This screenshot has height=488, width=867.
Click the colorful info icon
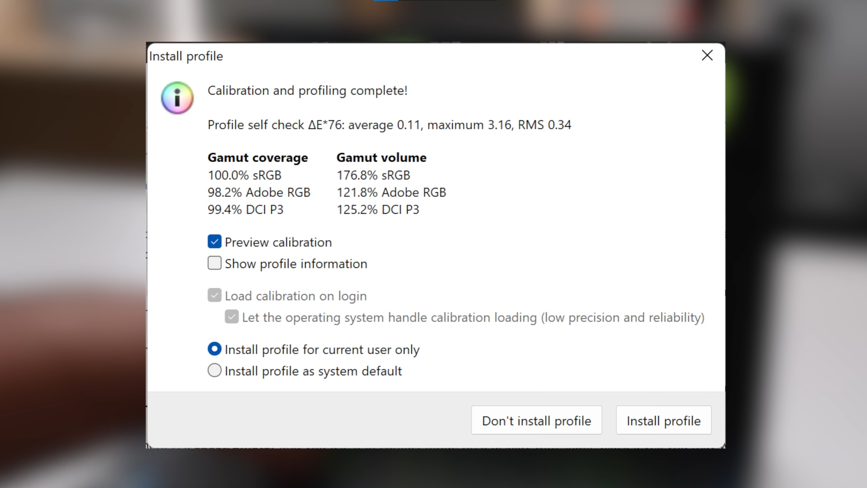pyautogui.click(x=177, y=98)
